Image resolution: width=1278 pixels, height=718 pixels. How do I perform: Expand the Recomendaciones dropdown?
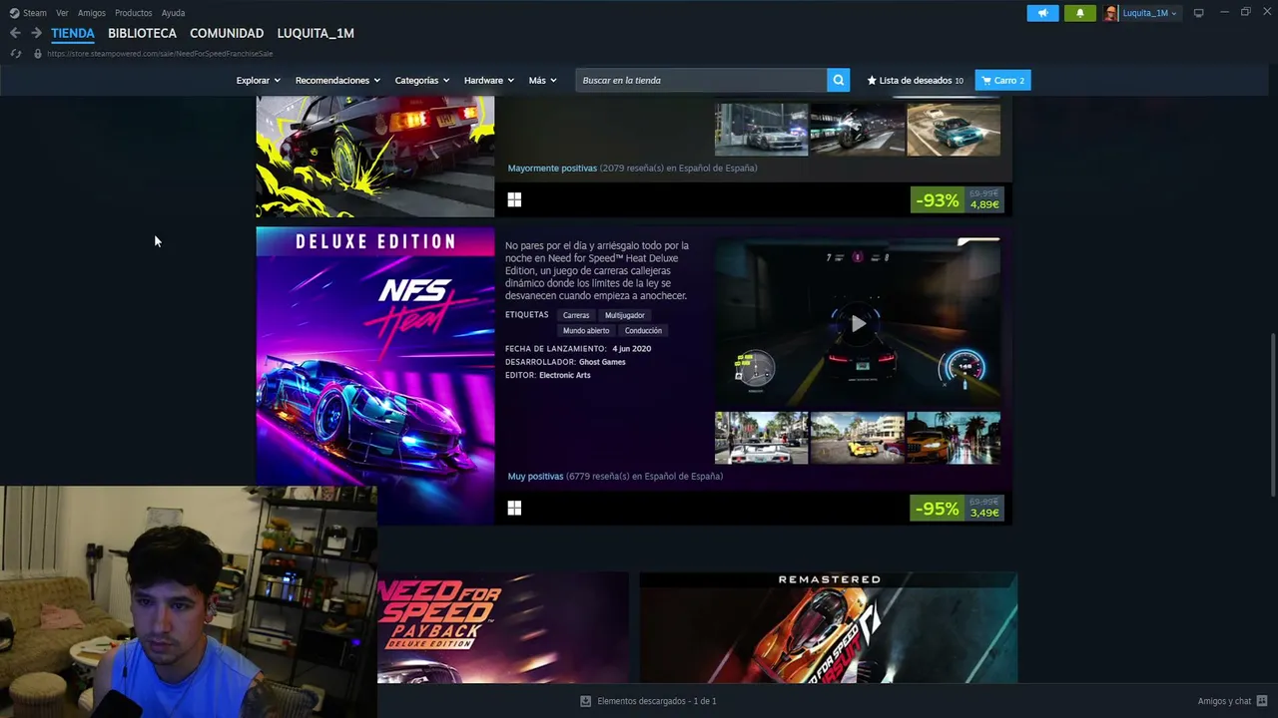[x=337, y=80]
